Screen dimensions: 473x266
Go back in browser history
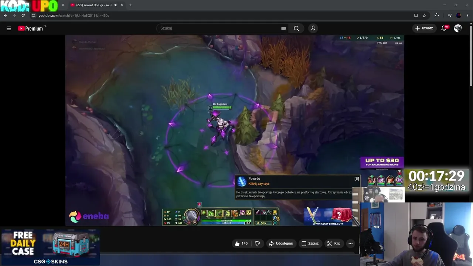tap(5, 16)
